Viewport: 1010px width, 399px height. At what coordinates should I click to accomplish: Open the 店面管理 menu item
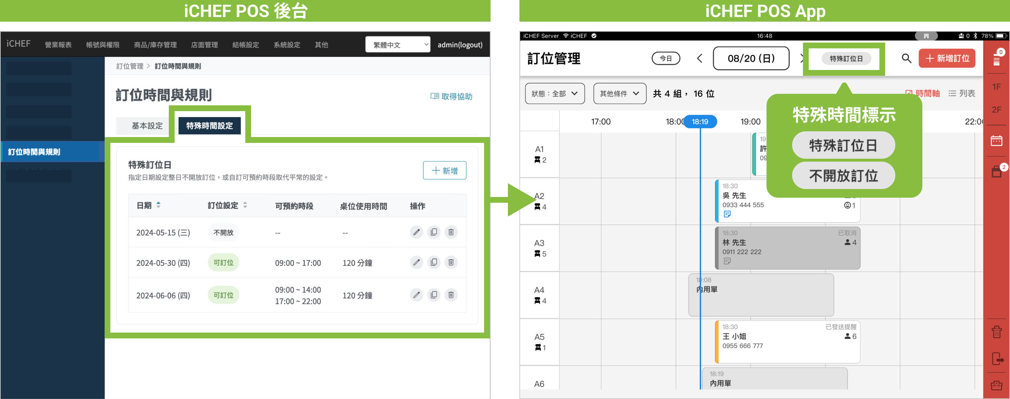click(204, 45)
